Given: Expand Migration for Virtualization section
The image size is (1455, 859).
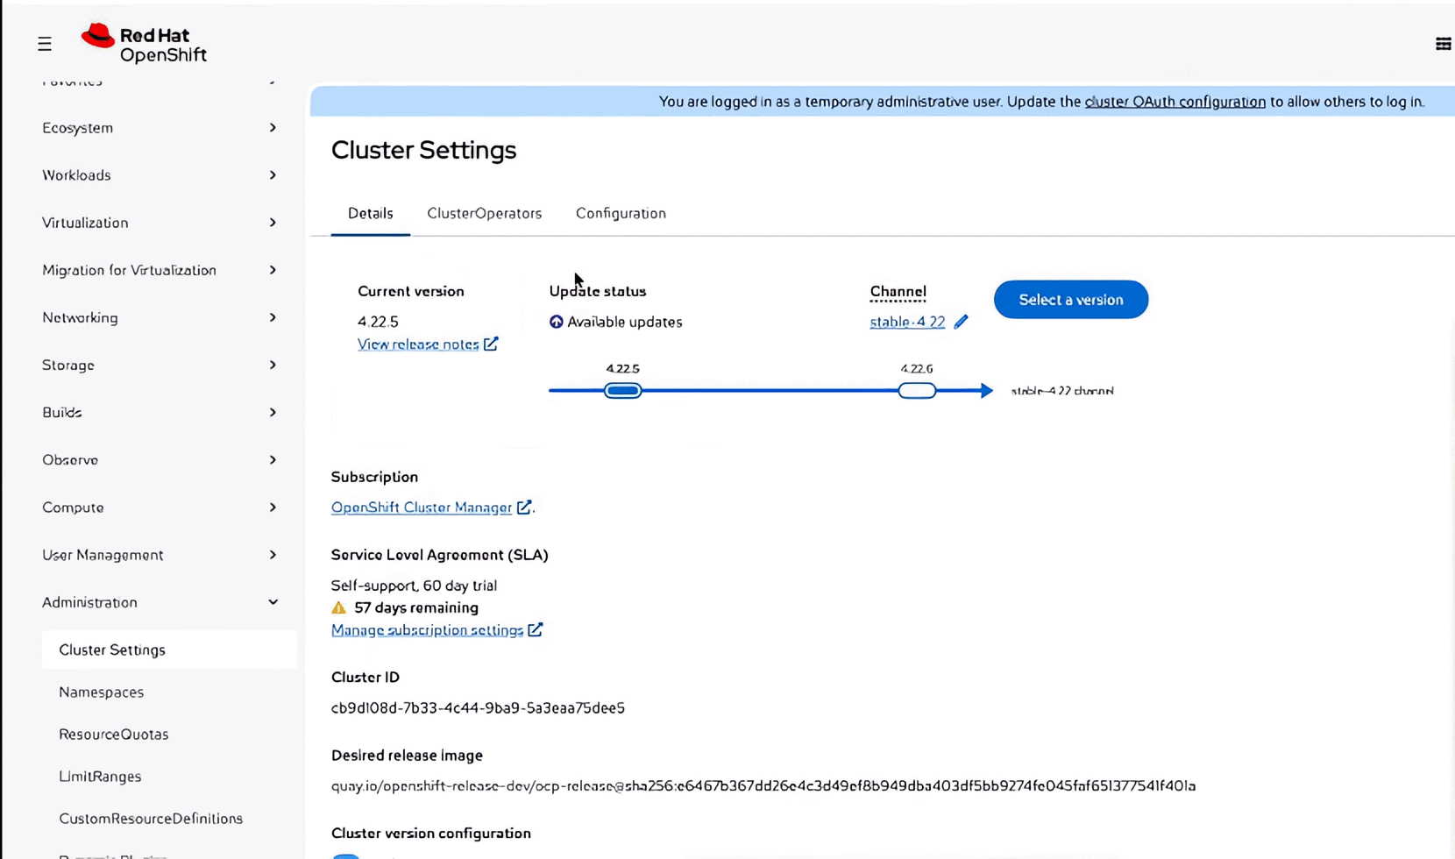Looking at the screenshot, I should pyautogui.click(x=160, y=270).
